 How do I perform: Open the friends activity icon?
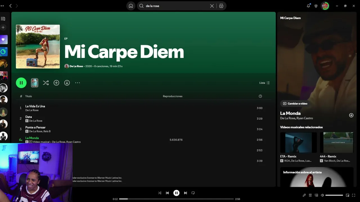click(x=316, y=6)
